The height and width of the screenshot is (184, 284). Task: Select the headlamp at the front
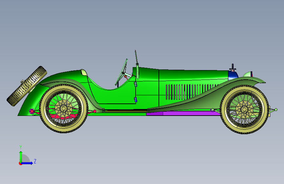(248, 74)
